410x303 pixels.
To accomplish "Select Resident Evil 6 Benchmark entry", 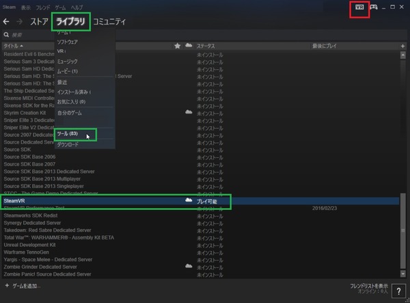I will tap(29, 54).
